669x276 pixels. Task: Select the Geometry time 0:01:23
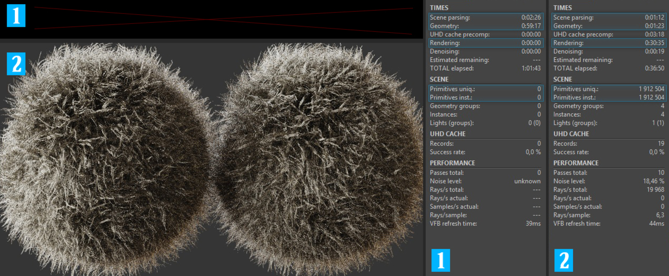[x=655, y=26]
